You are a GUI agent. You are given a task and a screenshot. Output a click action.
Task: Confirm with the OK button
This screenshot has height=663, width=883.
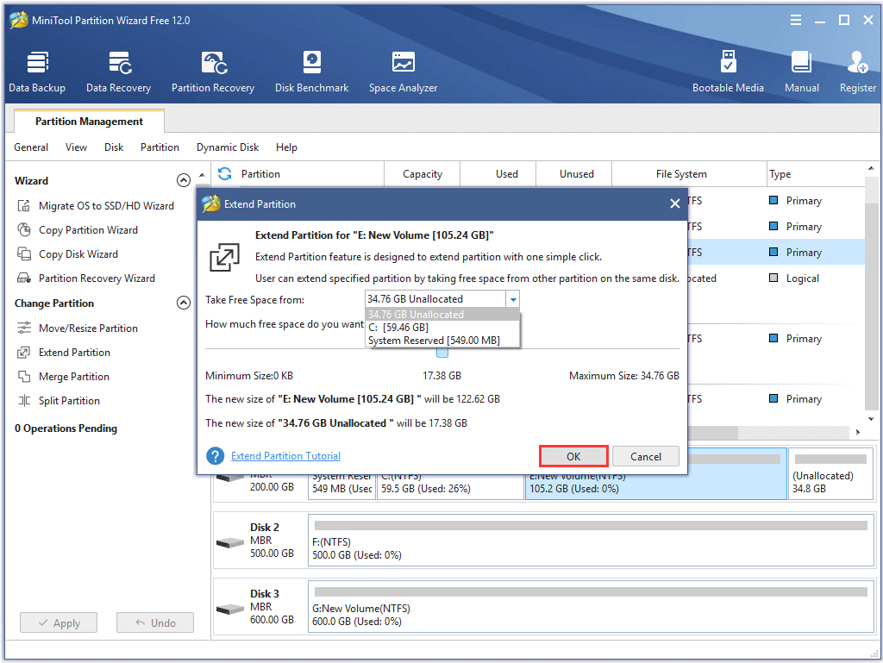point(573,456)
